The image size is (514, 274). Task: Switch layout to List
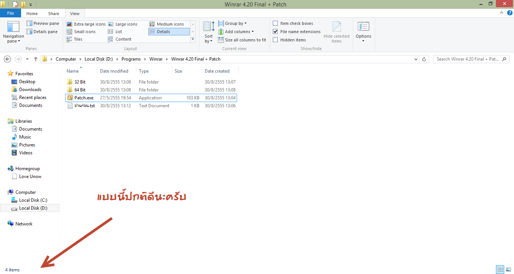point(115,32)
